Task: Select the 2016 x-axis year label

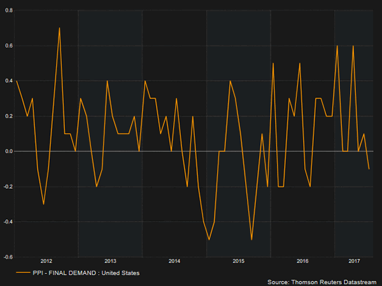Action: coord(303,261)
